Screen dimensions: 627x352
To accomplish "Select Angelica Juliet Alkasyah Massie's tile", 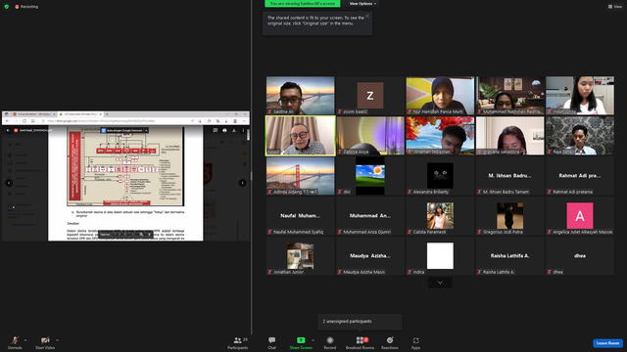I will click(x=580, y=216).
